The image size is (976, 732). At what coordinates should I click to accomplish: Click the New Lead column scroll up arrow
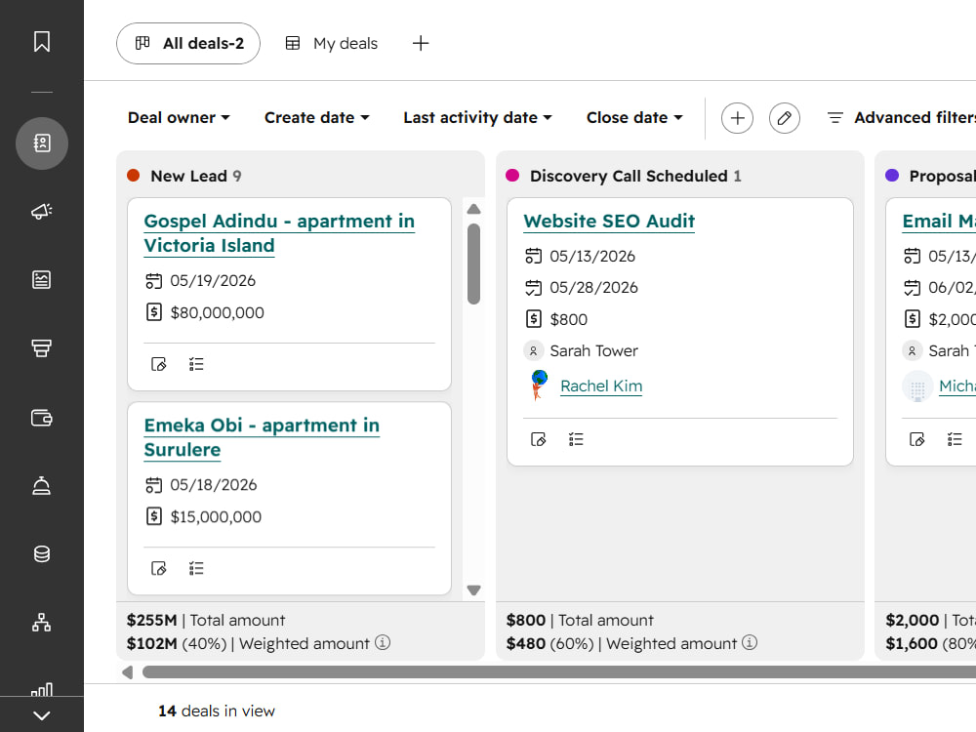pos(473,209)
